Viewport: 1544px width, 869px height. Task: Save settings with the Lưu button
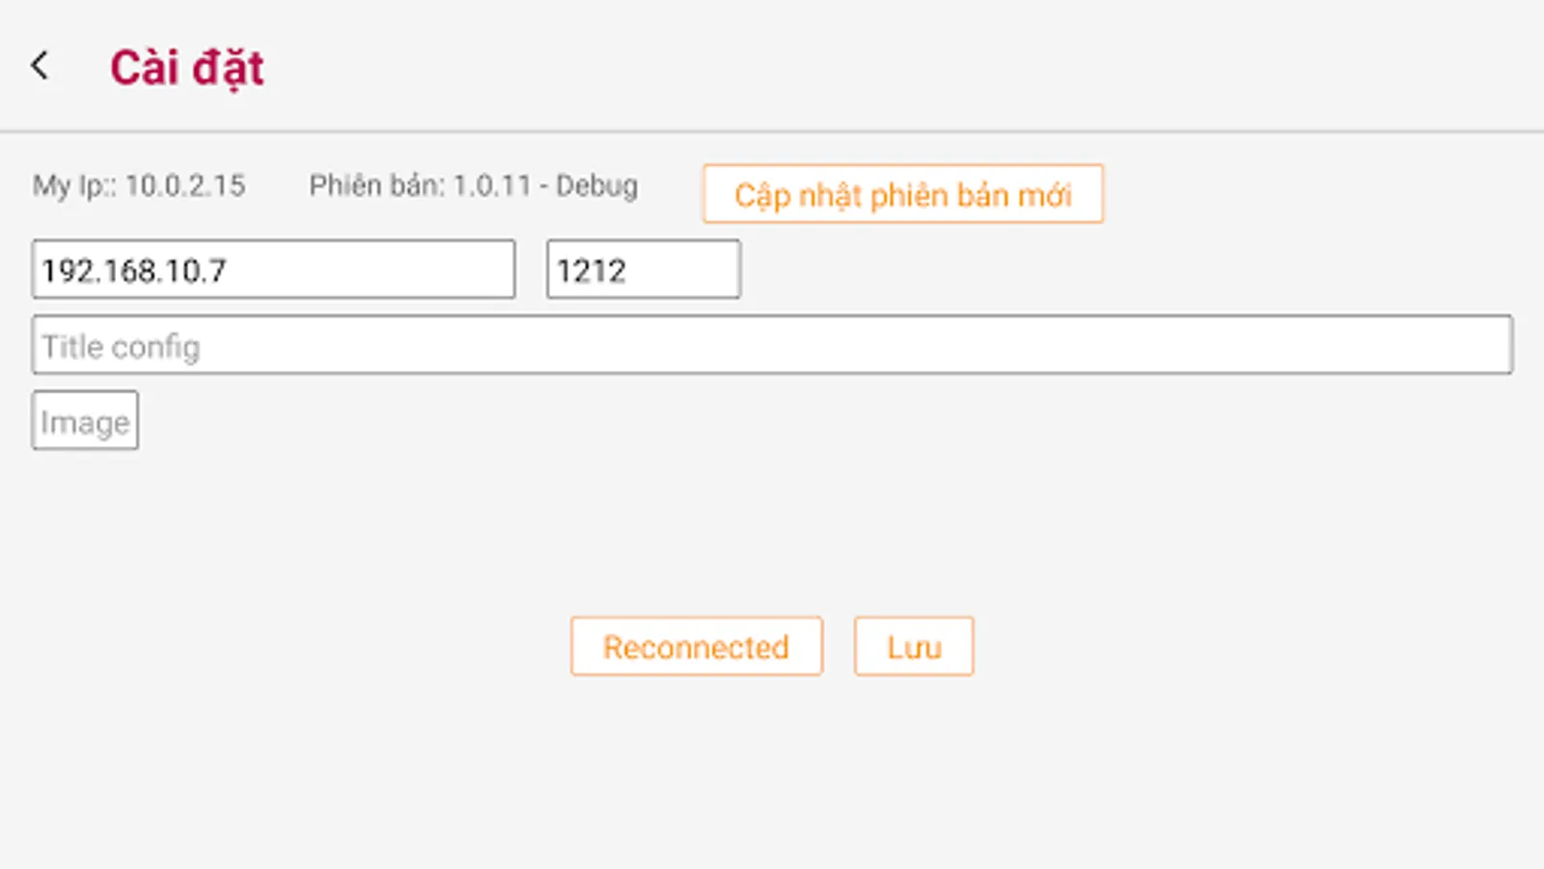click(x=913, y=646)
